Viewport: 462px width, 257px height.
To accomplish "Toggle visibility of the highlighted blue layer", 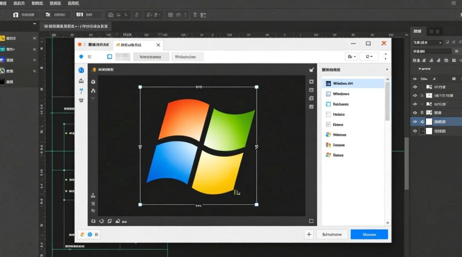I will coord(415,122).
